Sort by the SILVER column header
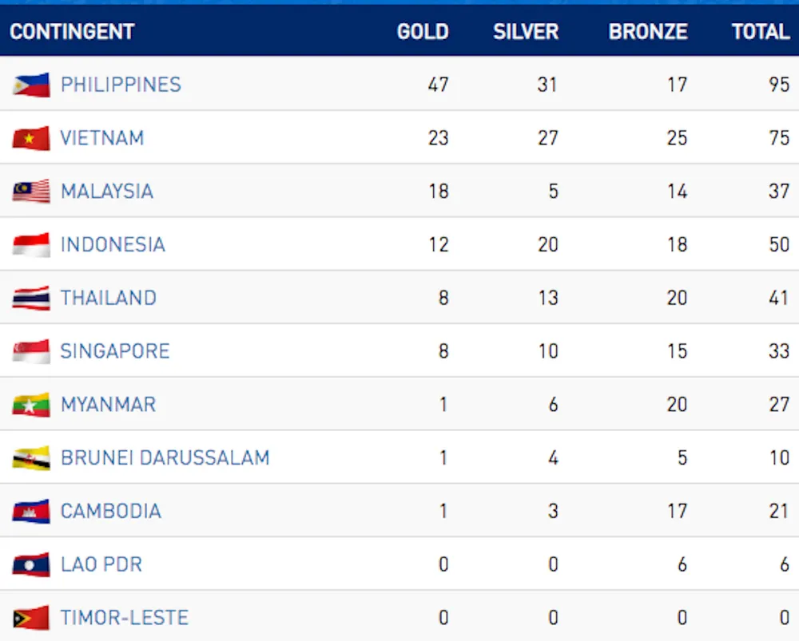This screenshot has width=799, height=641. click(526, 32)
